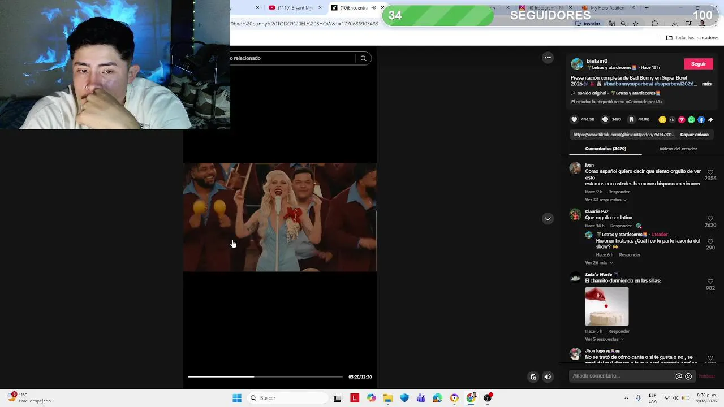
Task: Open more share options arrow
Action: (x=710, y=119)
